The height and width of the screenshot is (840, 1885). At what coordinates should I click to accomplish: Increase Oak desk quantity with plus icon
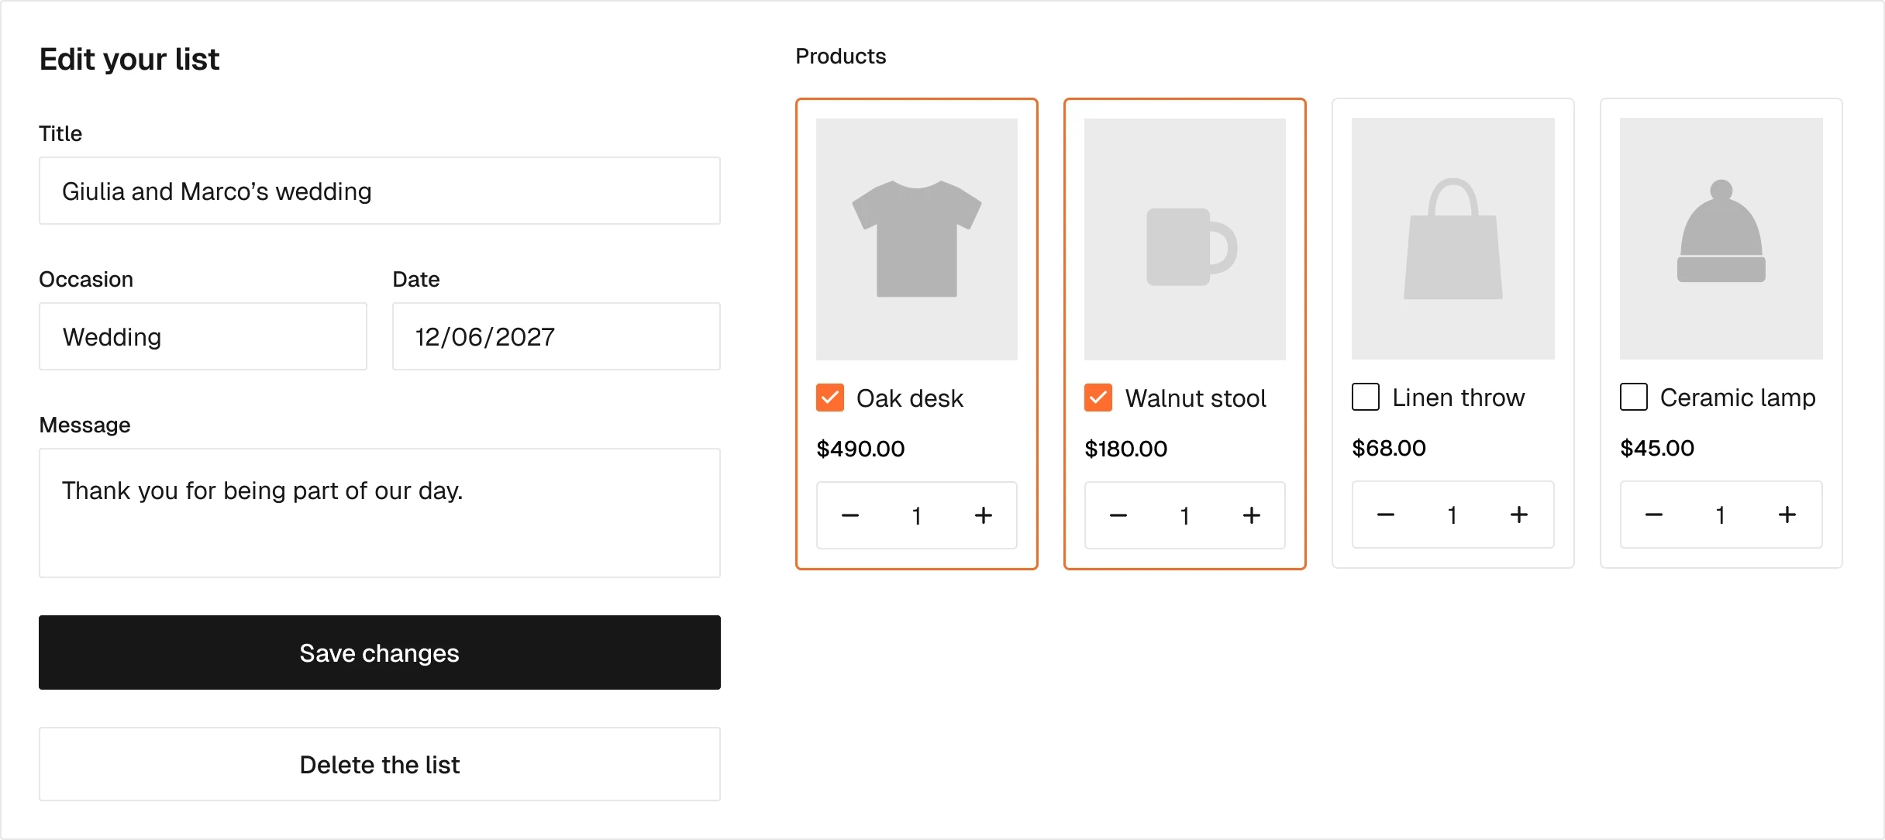(984, 515)
